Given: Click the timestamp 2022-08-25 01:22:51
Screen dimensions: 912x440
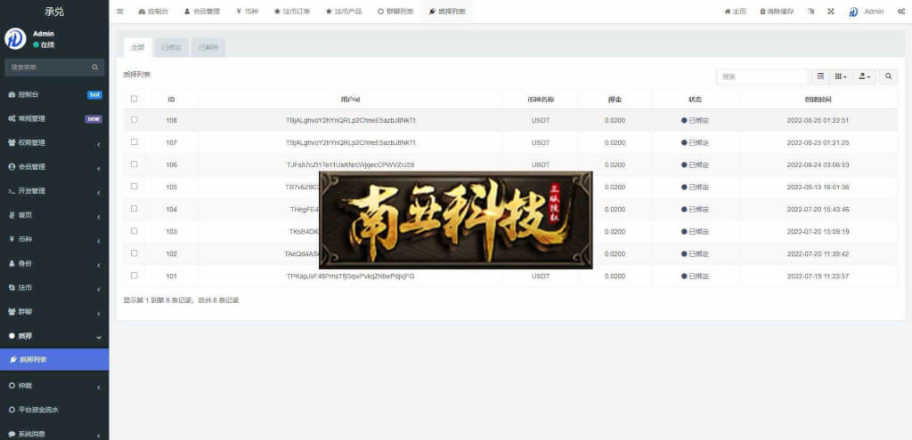Looking at the screenshot, I should [x=818, y=120].
